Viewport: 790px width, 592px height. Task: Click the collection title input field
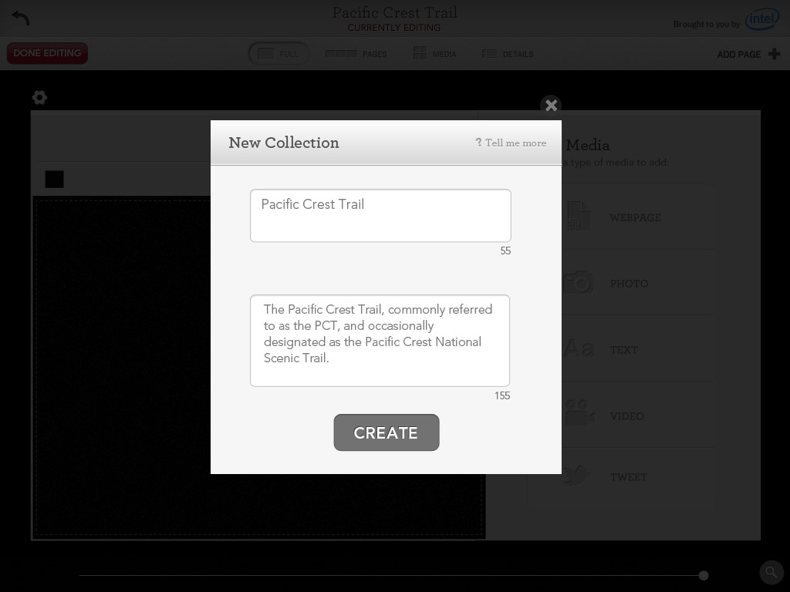click(x=380, y=216)
